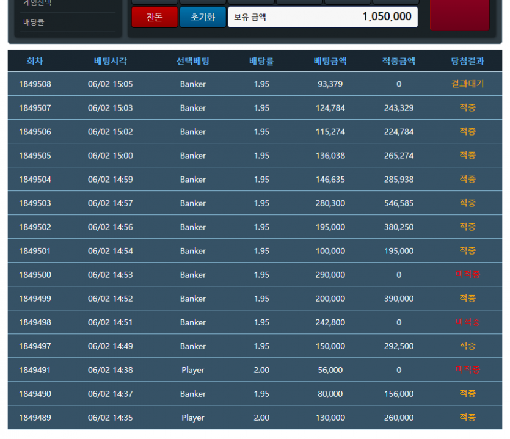
Task: Click round number 1849497
Action: pyautogui.click(x=35, y=346)
